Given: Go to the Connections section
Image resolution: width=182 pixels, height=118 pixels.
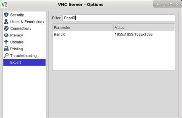Looking at the screenshot, I should (x=24, y=28).
